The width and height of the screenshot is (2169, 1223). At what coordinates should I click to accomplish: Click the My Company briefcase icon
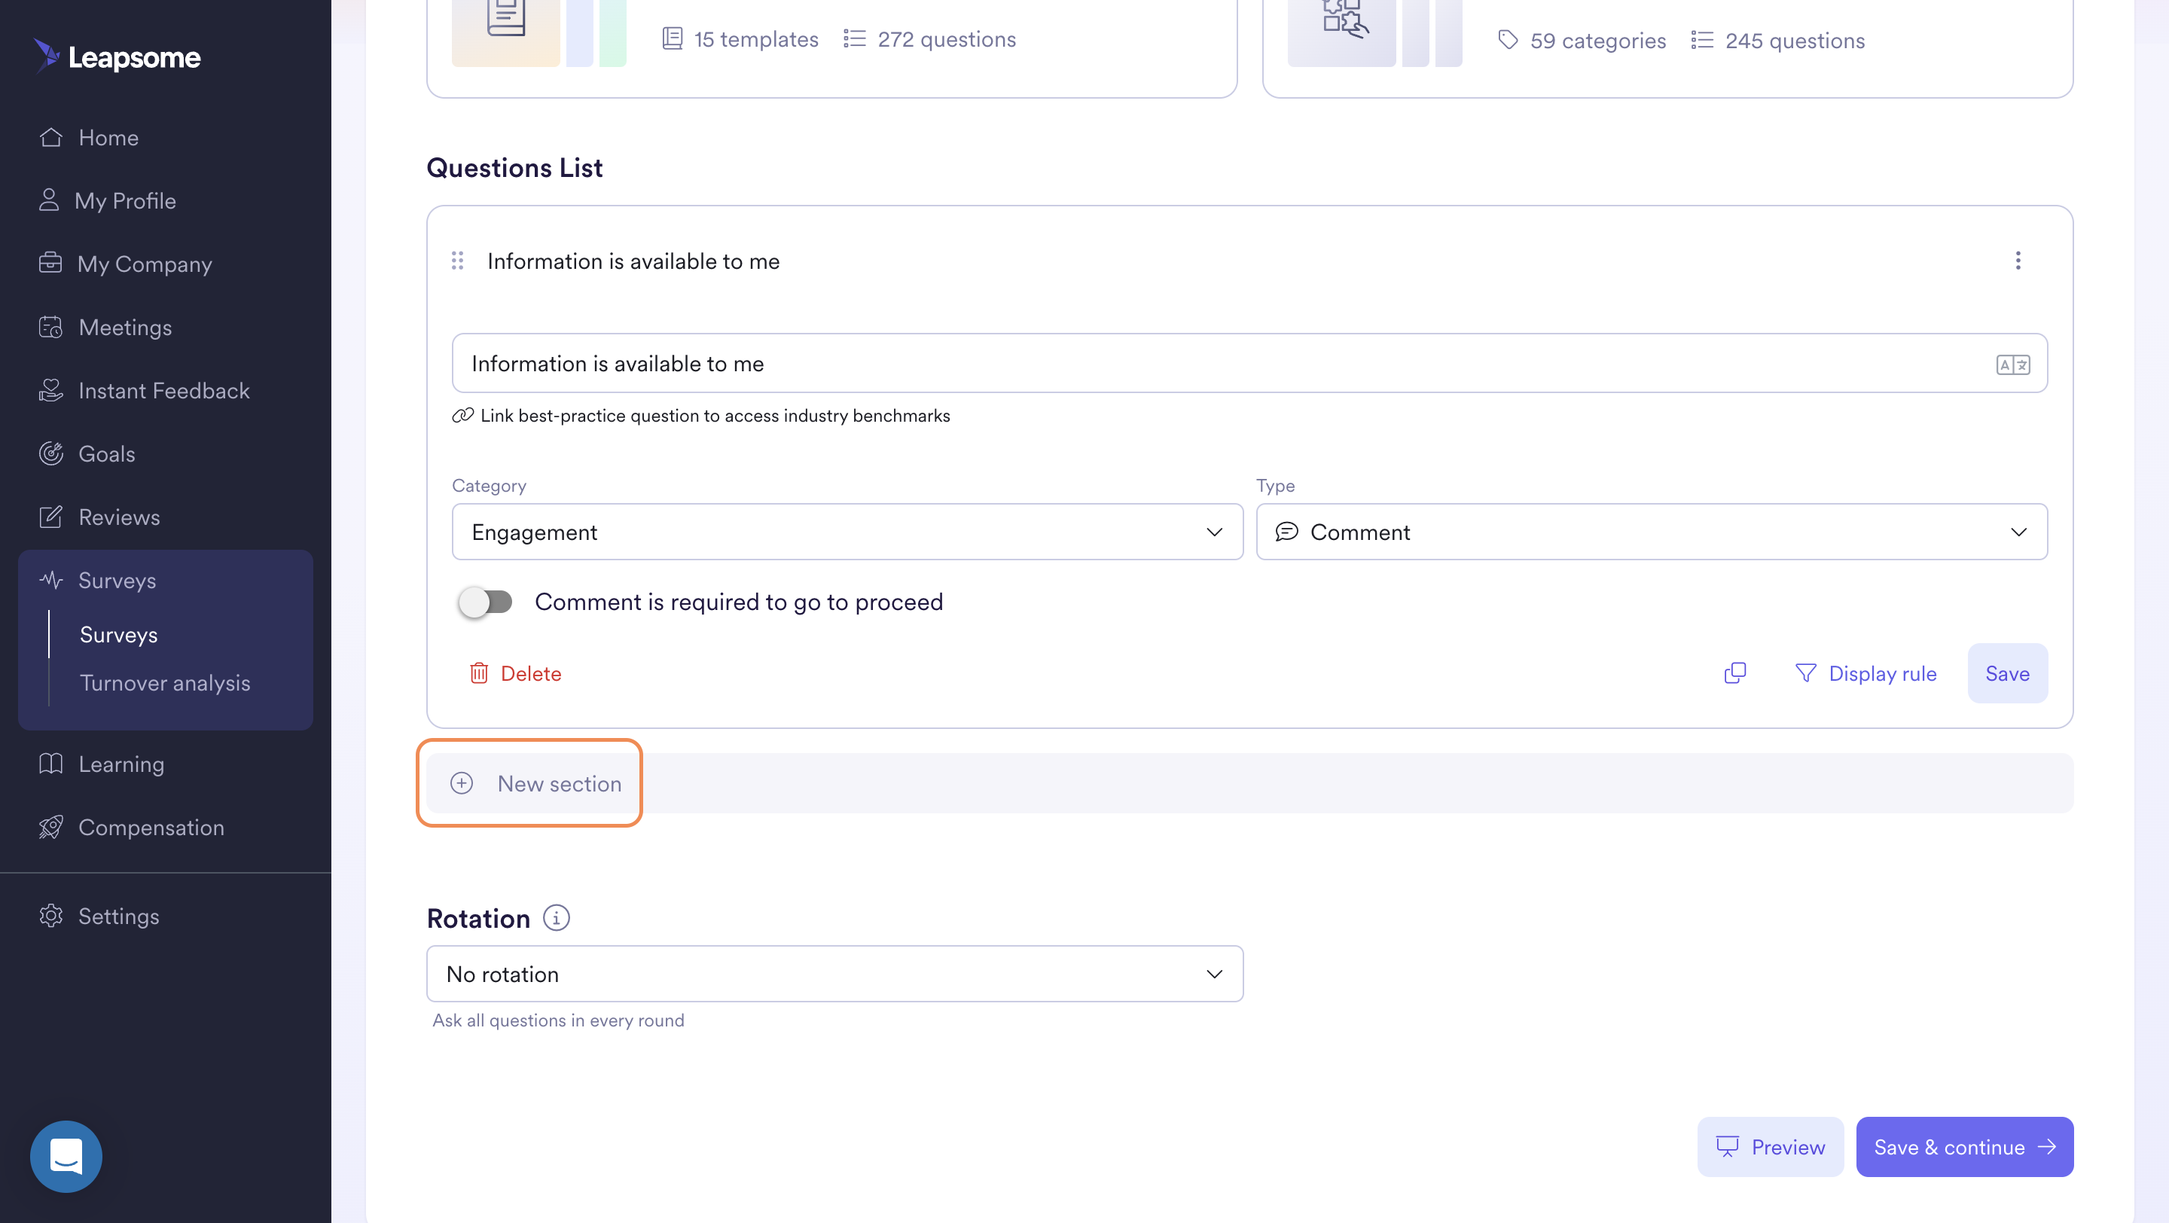pos(50,263)
